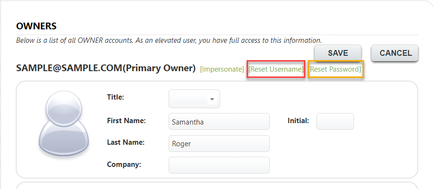Click the empty Company input field
Viewport: 433px width, 189px height.
coord(219,165)
